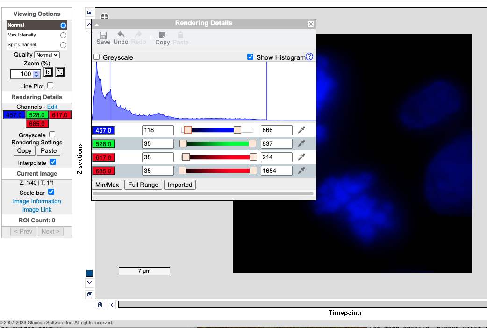Move down one Z-section
This screenshot has width=487, height=328.
click(x=90, y=283)
